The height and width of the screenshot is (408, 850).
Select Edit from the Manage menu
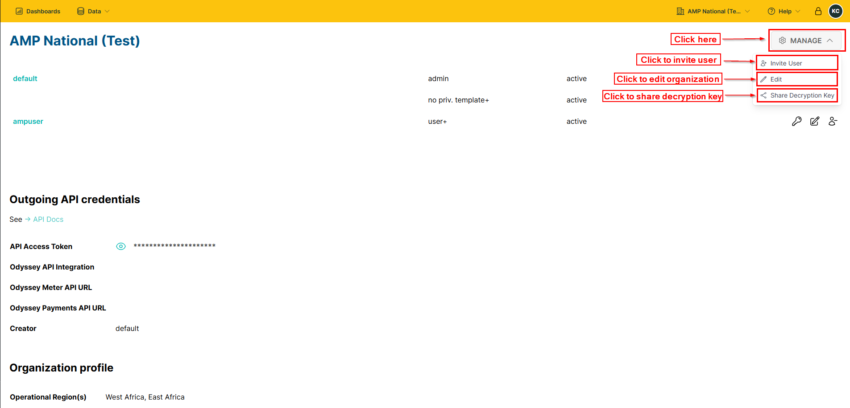(x=797, y=79)
